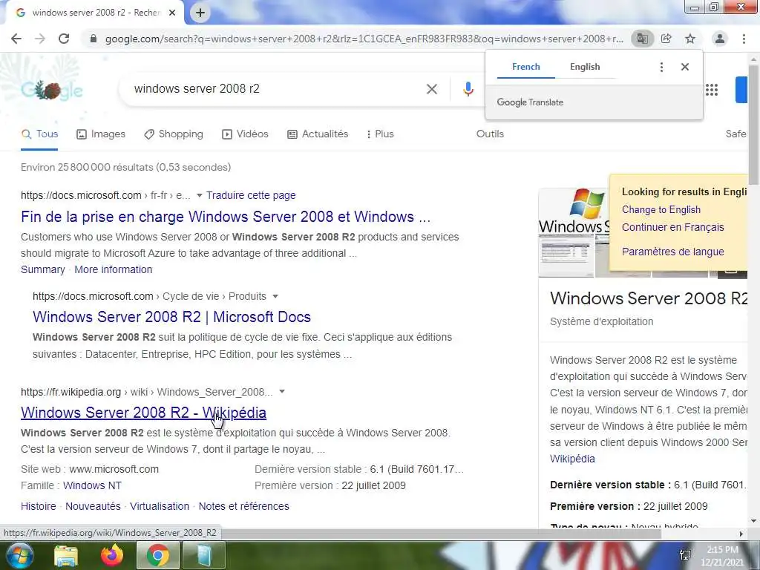
Task: Open More information sitelink
Action: coord(114,269)
